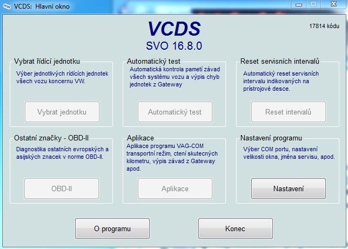Click the large VCDS logo heading

click(174, 29)
